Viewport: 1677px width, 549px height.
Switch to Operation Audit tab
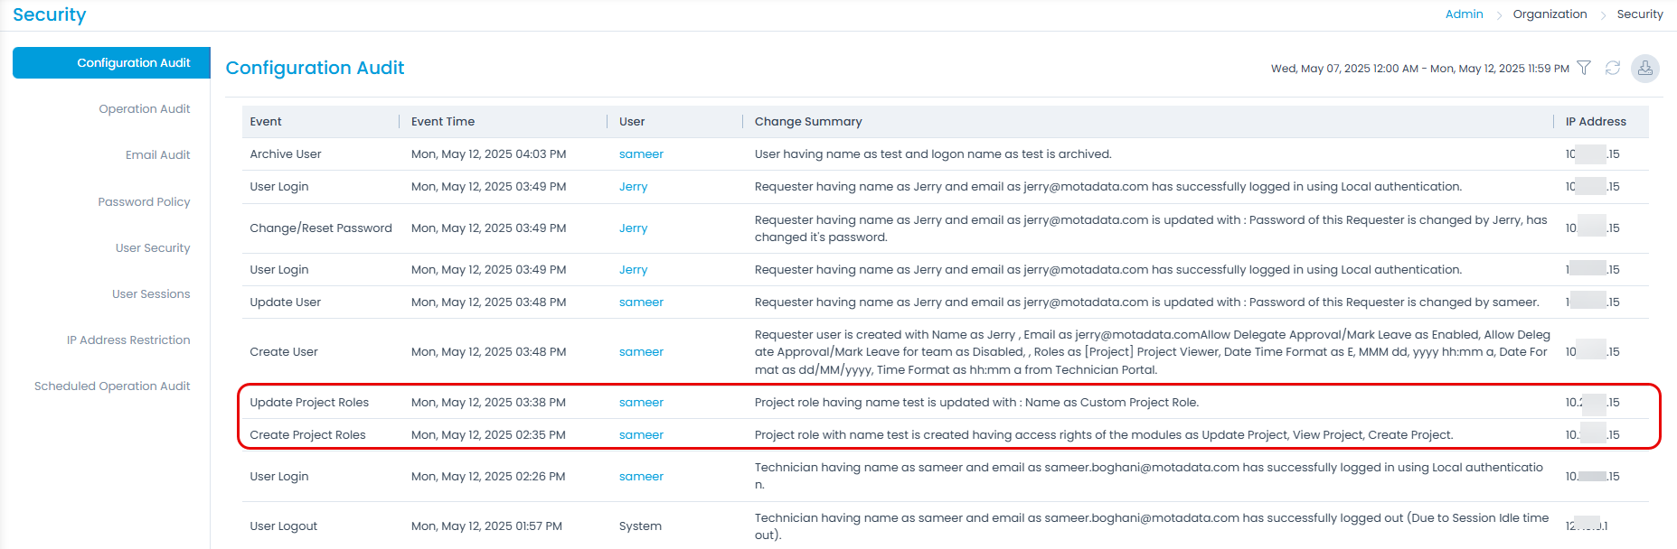(145, 108)
